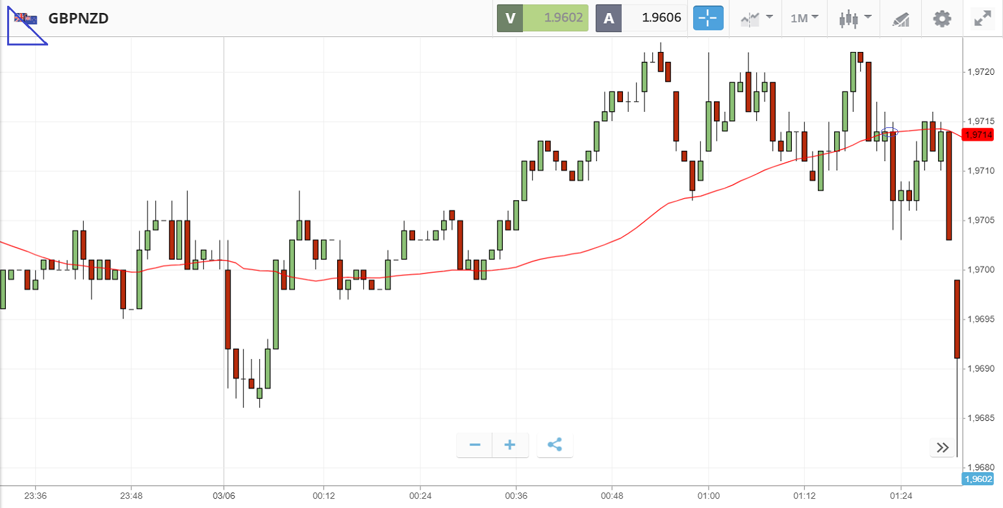
Task: Click the 01:00 time axis label
Action: (707, 496)
